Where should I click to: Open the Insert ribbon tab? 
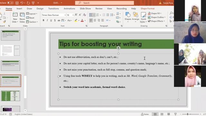pyautogui.click(x=19, y=9)
